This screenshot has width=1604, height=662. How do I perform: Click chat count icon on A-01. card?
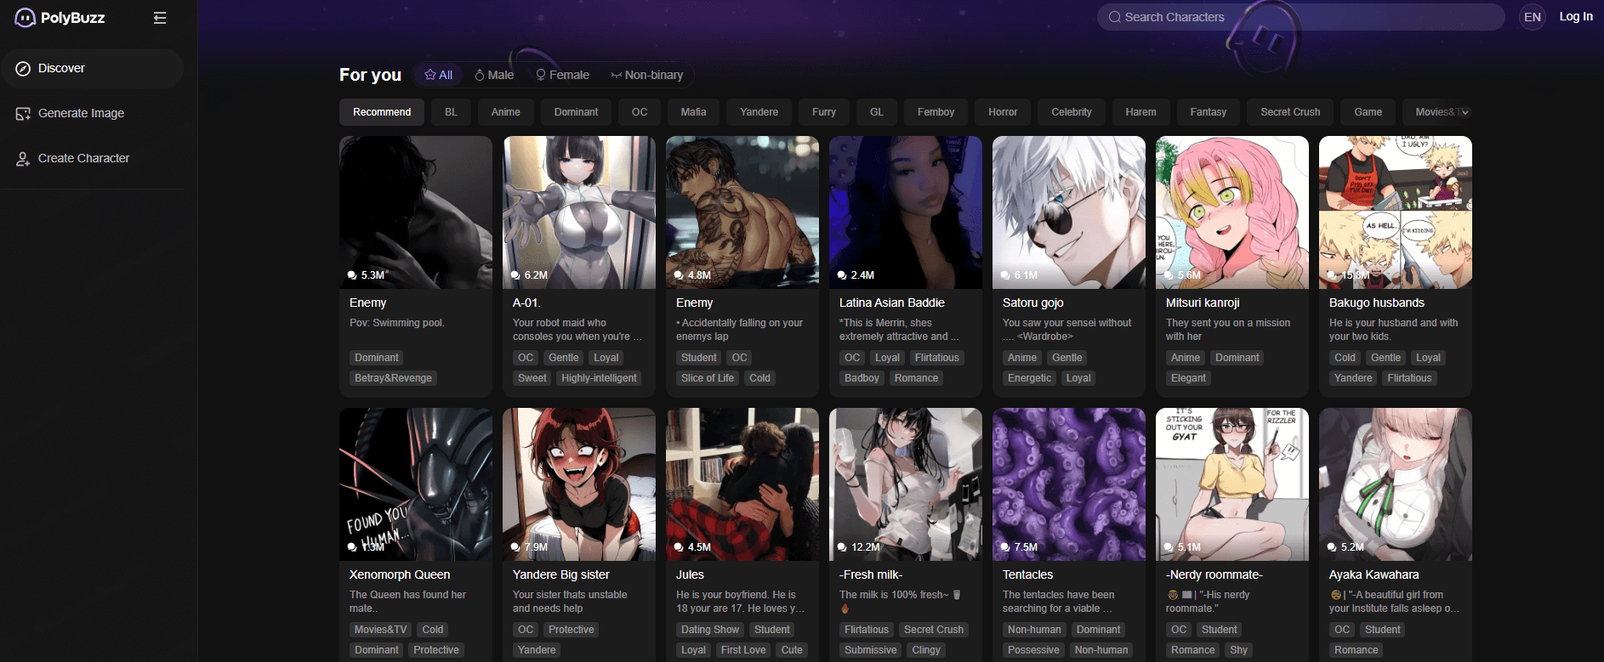(515, 275)
